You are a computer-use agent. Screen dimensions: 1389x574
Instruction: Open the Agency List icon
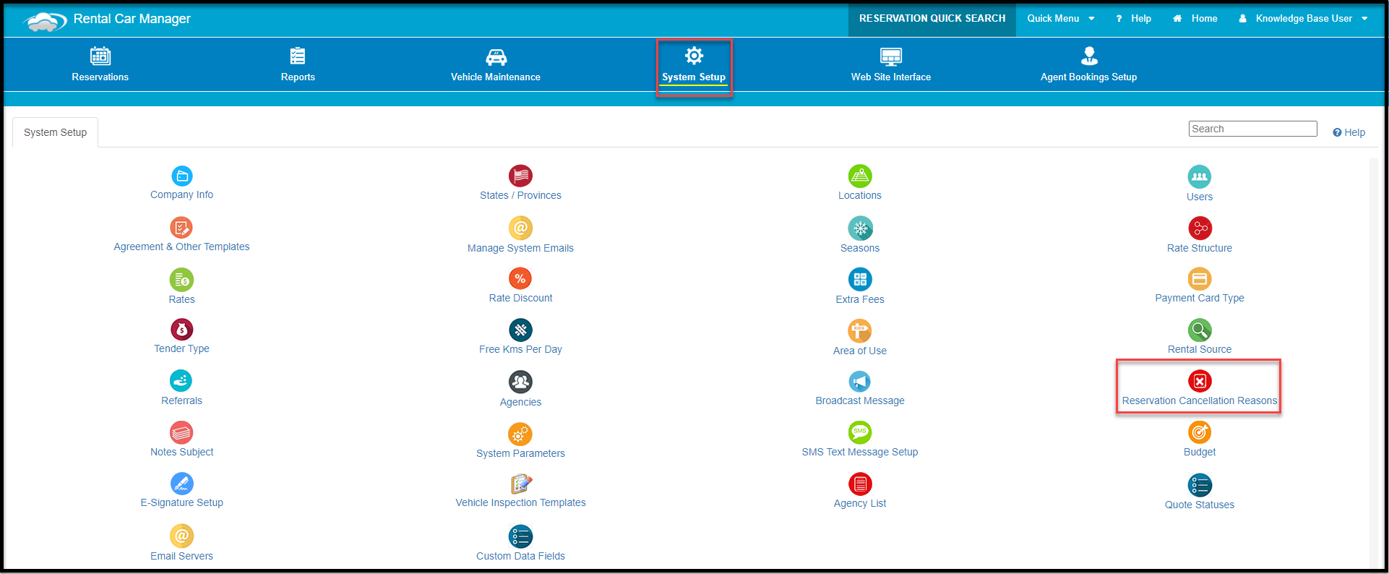(860, 484)
